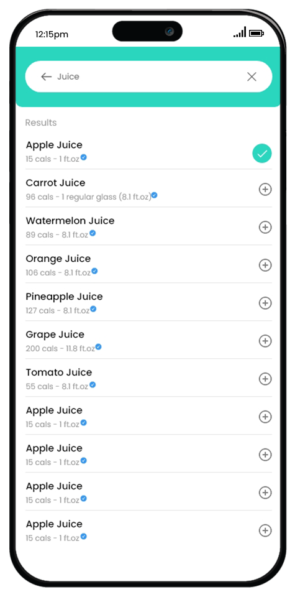This screenshot has width=295, height=597.
Task: Open Grape Juice 200 cals entry
Action: pyautogui.click(x=148, y=340)
